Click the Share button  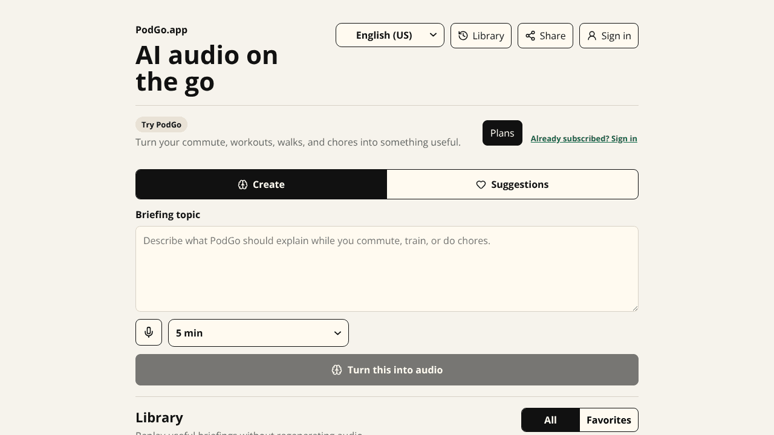click(x=545, y=36)
